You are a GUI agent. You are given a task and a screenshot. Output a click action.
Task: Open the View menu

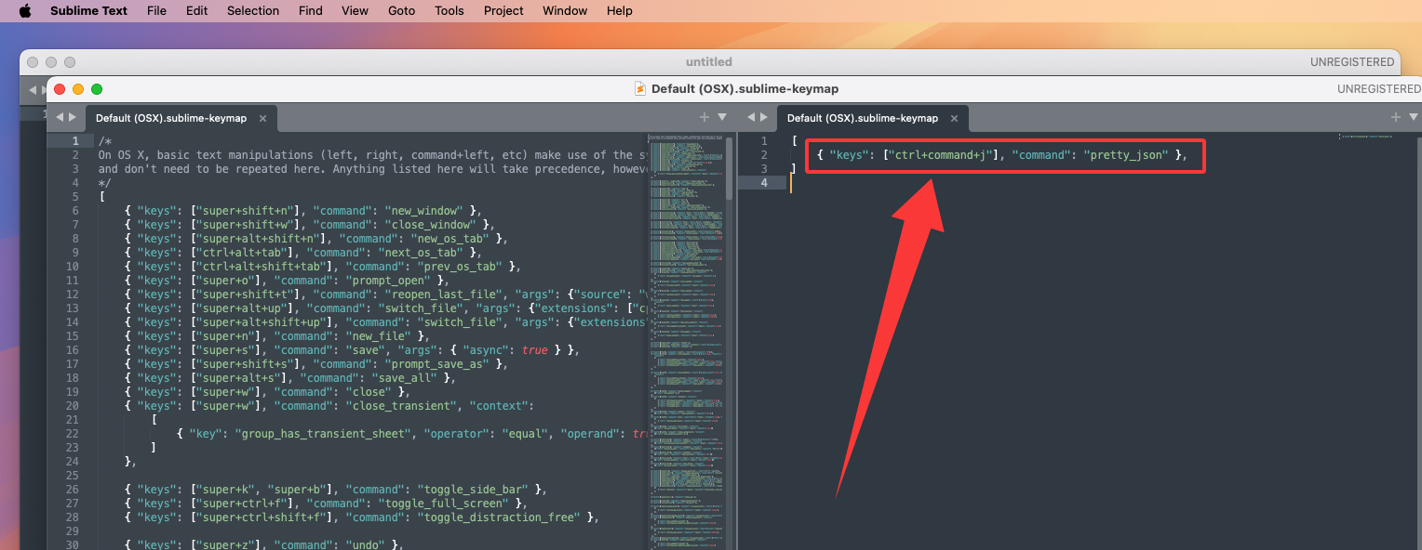pos(355,11)
